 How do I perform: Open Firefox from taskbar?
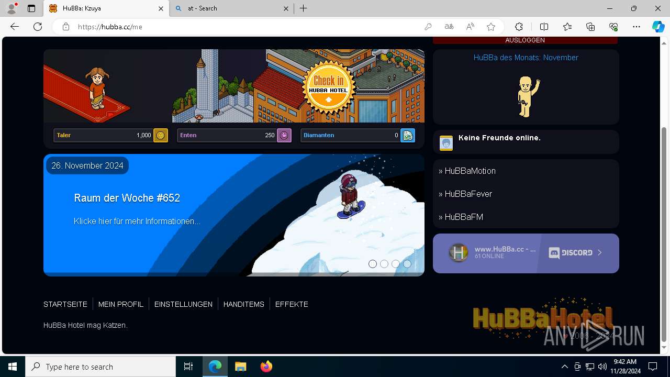[x=266, y=367]
